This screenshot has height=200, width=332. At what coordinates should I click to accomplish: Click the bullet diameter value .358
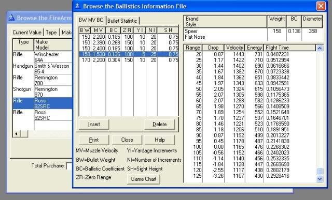coord(312,31)
